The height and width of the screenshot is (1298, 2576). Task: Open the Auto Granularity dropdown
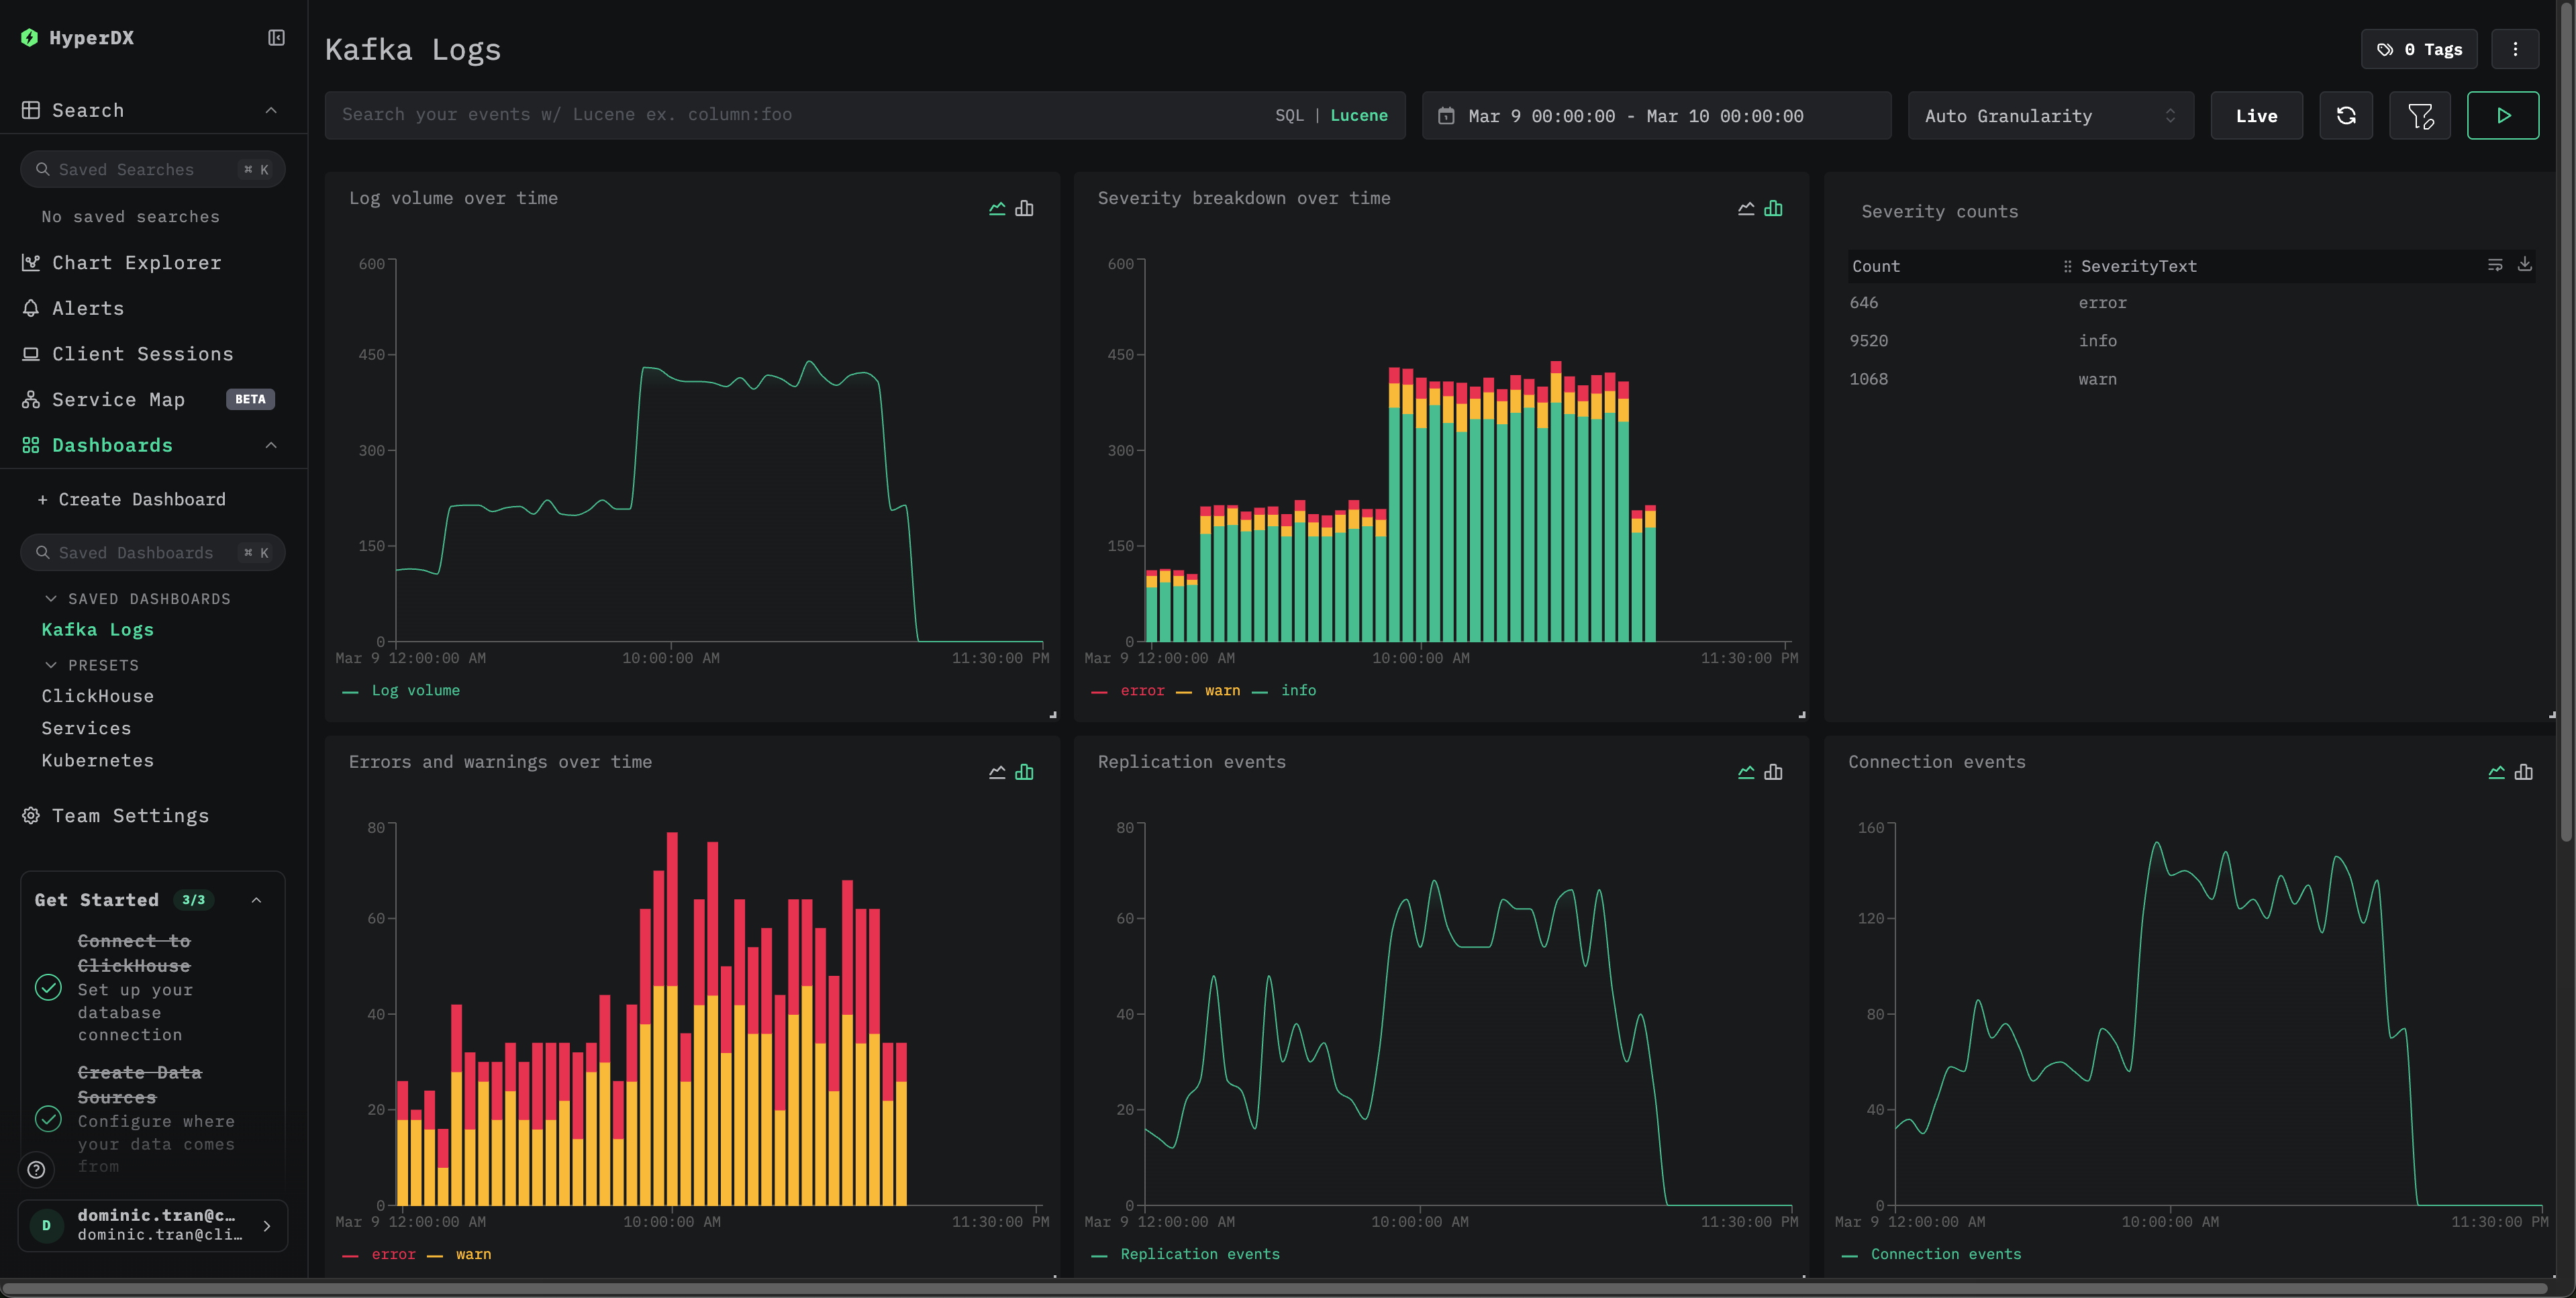2050,116
